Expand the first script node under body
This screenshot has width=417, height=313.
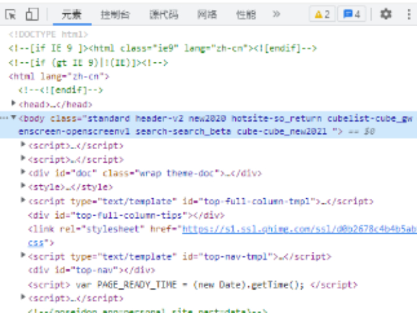[x=23, y=145]
